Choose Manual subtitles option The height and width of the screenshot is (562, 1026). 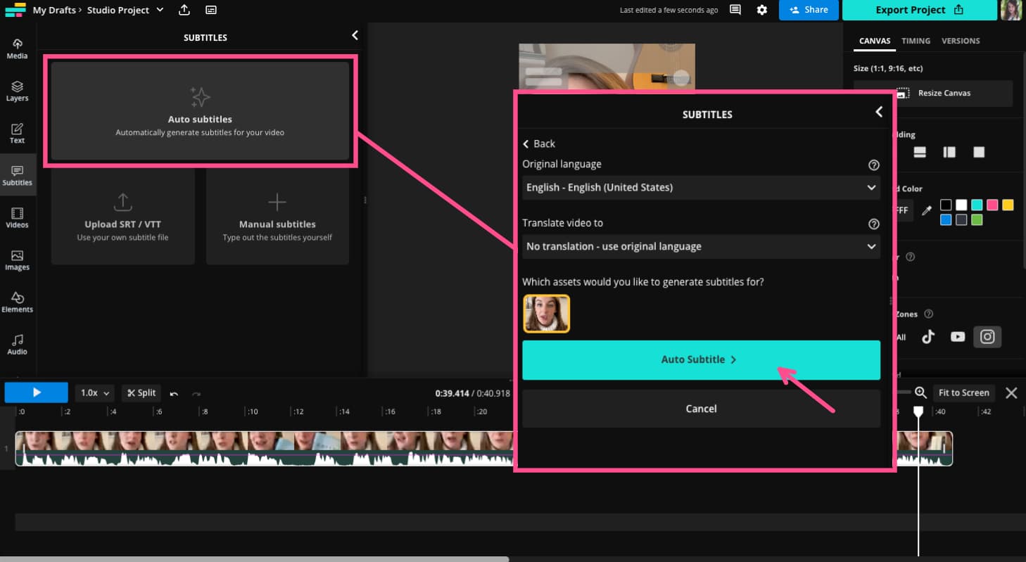click(x=277, y=217)
